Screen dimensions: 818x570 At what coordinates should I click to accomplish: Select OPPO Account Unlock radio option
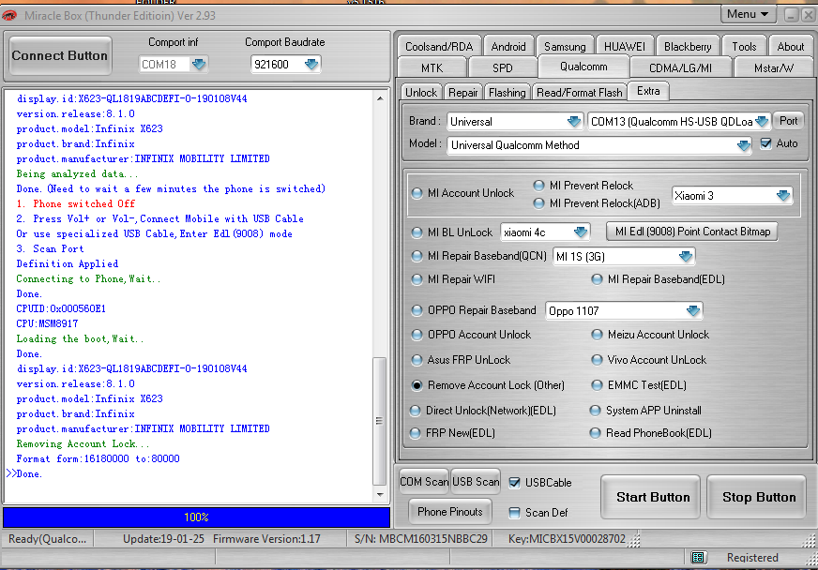(417, 335)
